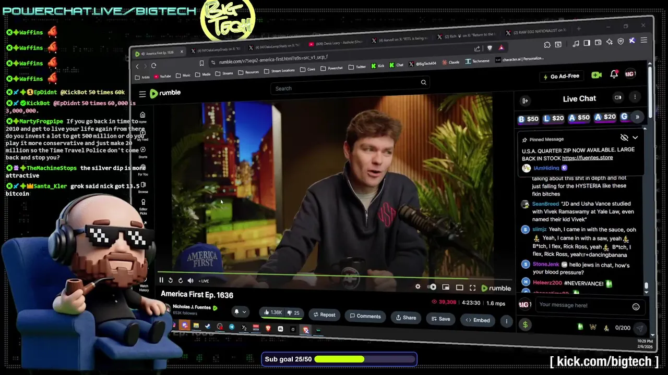Click the Repost button
Image resolution: width=668 pixels, height=375 pixels.
point(324,315)
